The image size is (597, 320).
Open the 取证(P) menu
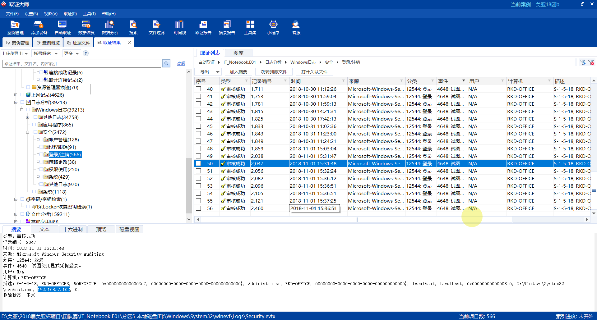(x=70, y=14)
